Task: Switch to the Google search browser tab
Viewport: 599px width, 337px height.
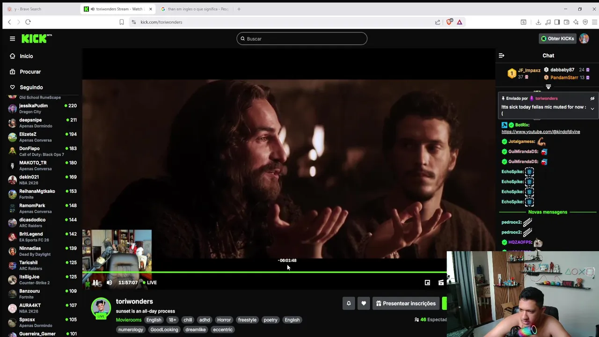Action: click(x=194, y=9)
